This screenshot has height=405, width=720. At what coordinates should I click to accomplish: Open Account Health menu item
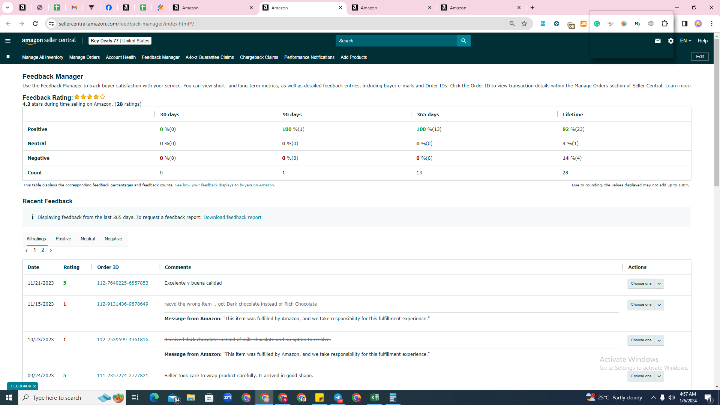pos(121,57)
